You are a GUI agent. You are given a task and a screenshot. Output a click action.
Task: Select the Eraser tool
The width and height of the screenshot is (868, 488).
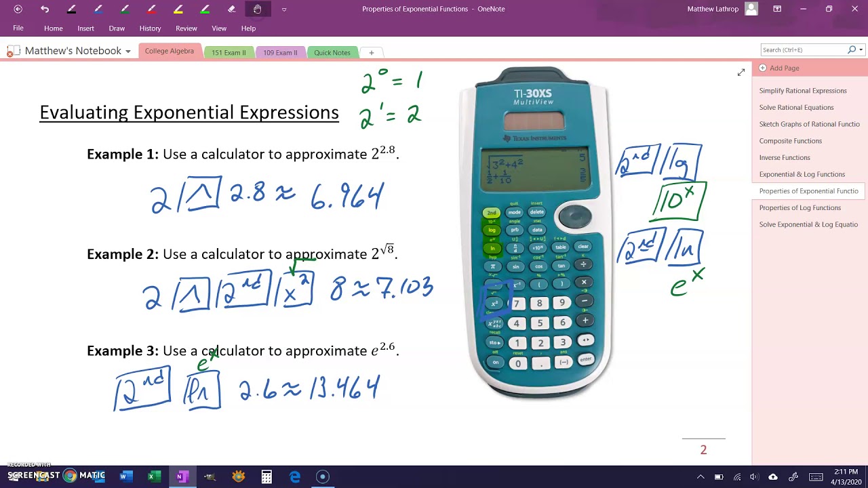tap(231, 9)
